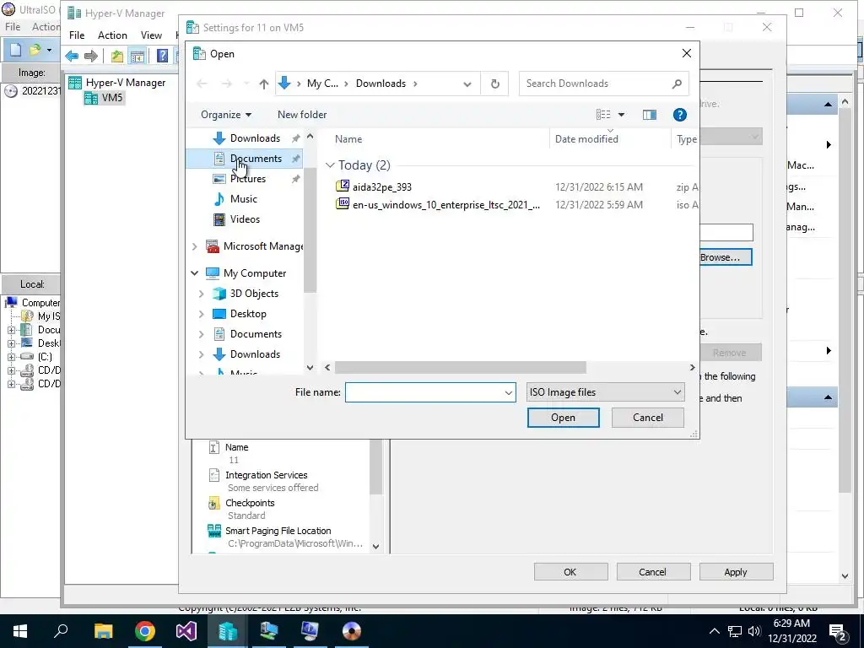This screenshot has width=864, height=648.
Task: Open Hyper-V Manager View menu
Action: 151,35
